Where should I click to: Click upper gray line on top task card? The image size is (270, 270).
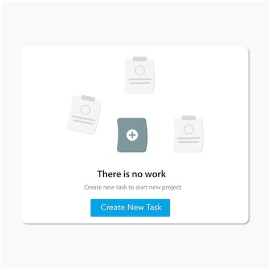click(140, 79)
